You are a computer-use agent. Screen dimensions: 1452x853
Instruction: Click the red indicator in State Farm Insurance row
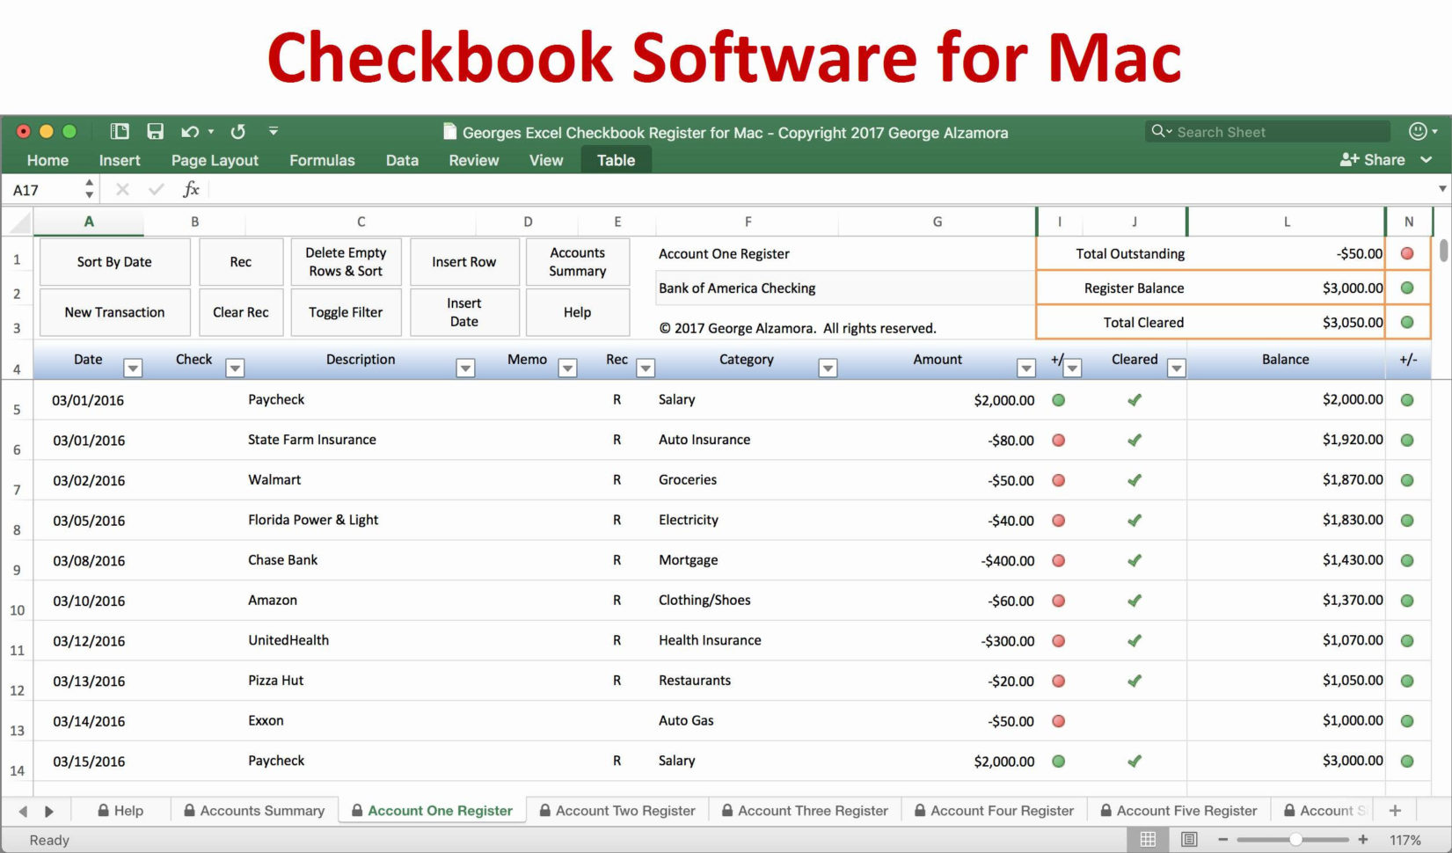tap(1059, 440)
